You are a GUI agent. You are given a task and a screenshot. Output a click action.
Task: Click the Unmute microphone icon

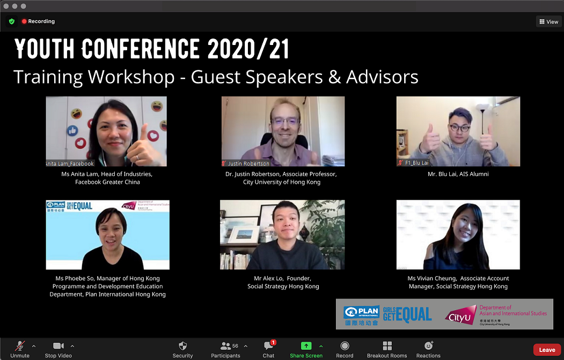coord(20,346)
